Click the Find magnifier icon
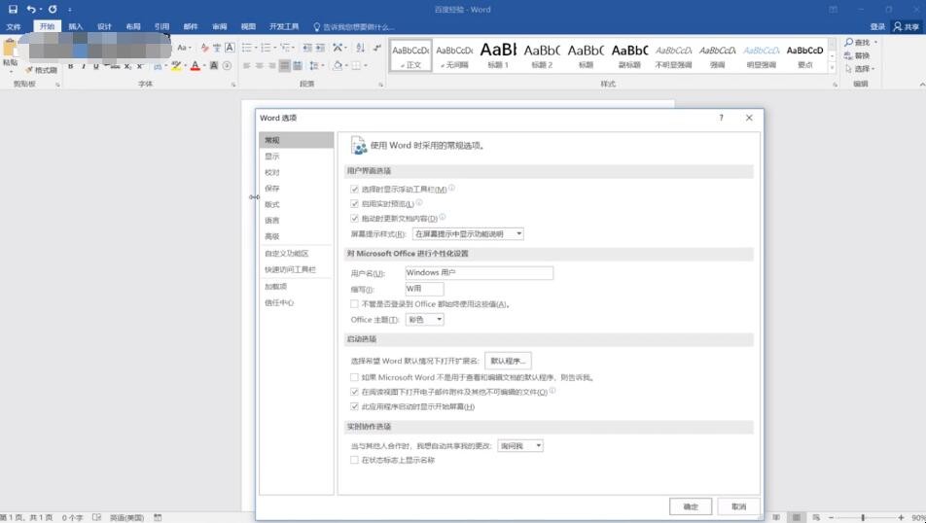 tap(849, 43)
